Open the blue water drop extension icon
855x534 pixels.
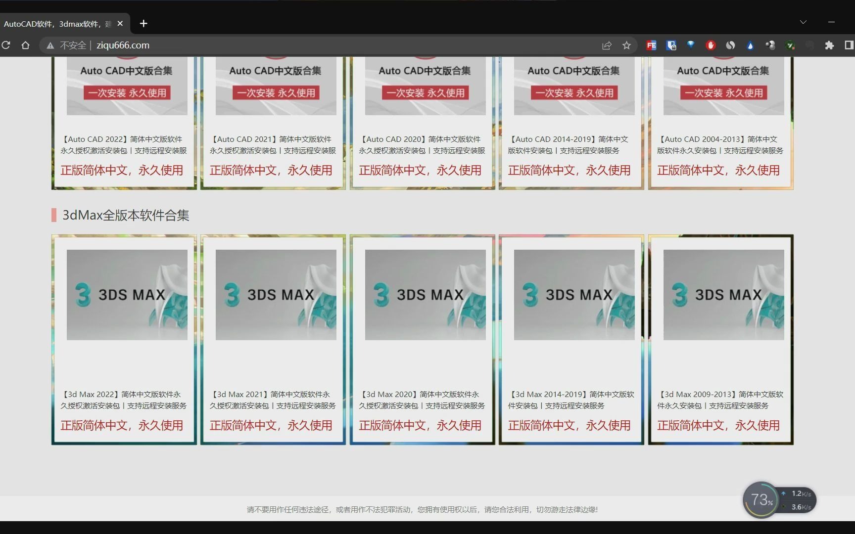750,45
